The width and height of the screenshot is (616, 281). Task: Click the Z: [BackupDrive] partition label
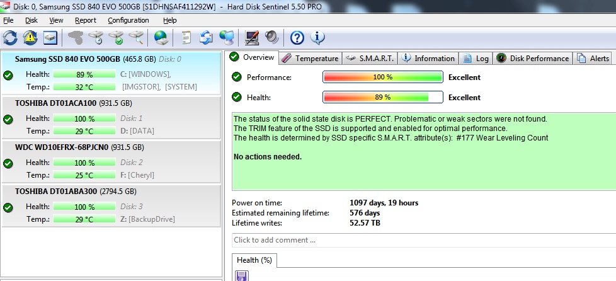pyautogui.click(x=148, y=219)
